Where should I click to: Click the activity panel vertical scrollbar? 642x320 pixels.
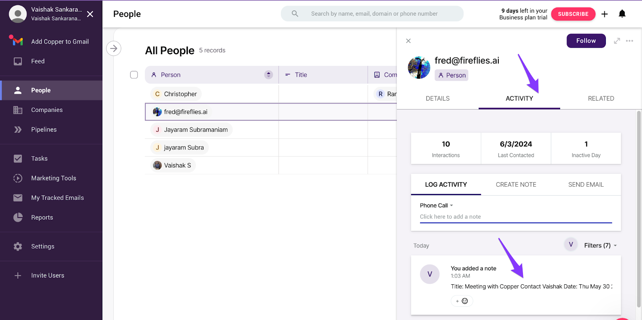(639, 209)
